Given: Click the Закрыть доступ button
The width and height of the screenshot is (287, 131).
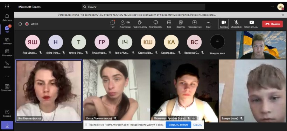Looking at the screenshot, I should 178,125.
